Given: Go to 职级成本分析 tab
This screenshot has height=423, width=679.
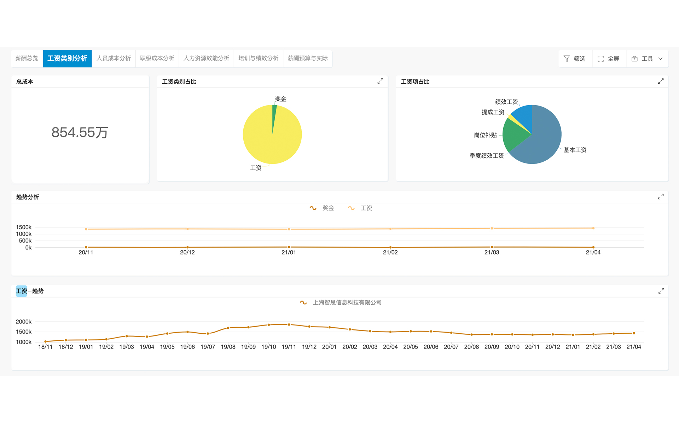Looking at the screenshot, I should tap(157, 58).
